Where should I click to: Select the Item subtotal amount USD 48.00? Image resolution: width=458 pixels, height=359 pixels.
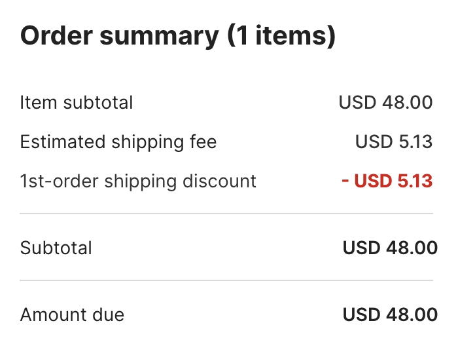[x=385, y=103]
